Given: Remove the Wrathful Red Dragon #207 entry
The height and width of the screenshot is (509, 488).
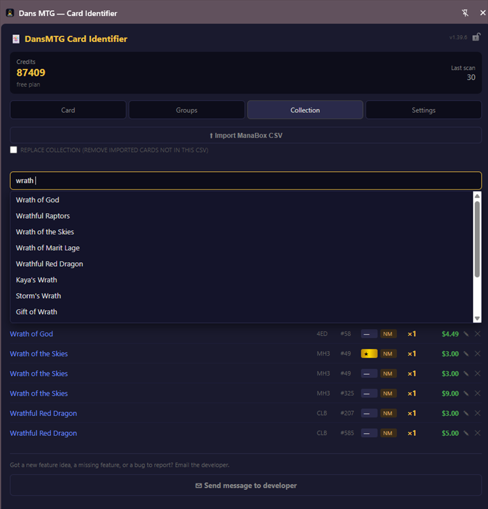Looking at the screenshot, I should [x=477, y=413].
